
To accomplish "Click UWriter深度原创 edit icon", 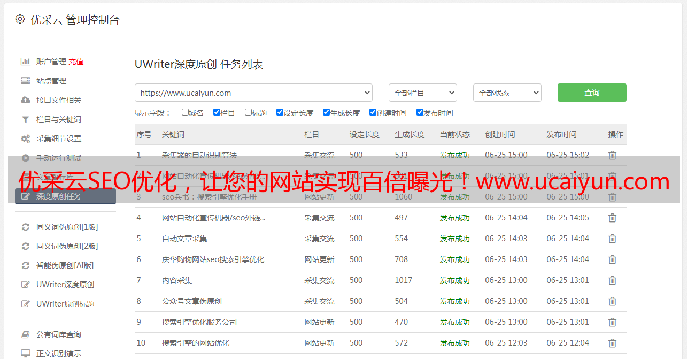I will coord(25,285).
